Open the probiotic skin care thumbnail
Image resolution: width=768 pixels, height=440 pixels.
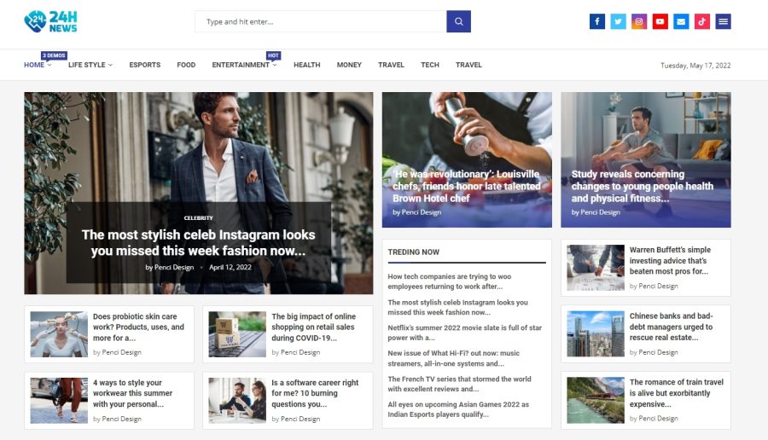click(x=59, y=334)
